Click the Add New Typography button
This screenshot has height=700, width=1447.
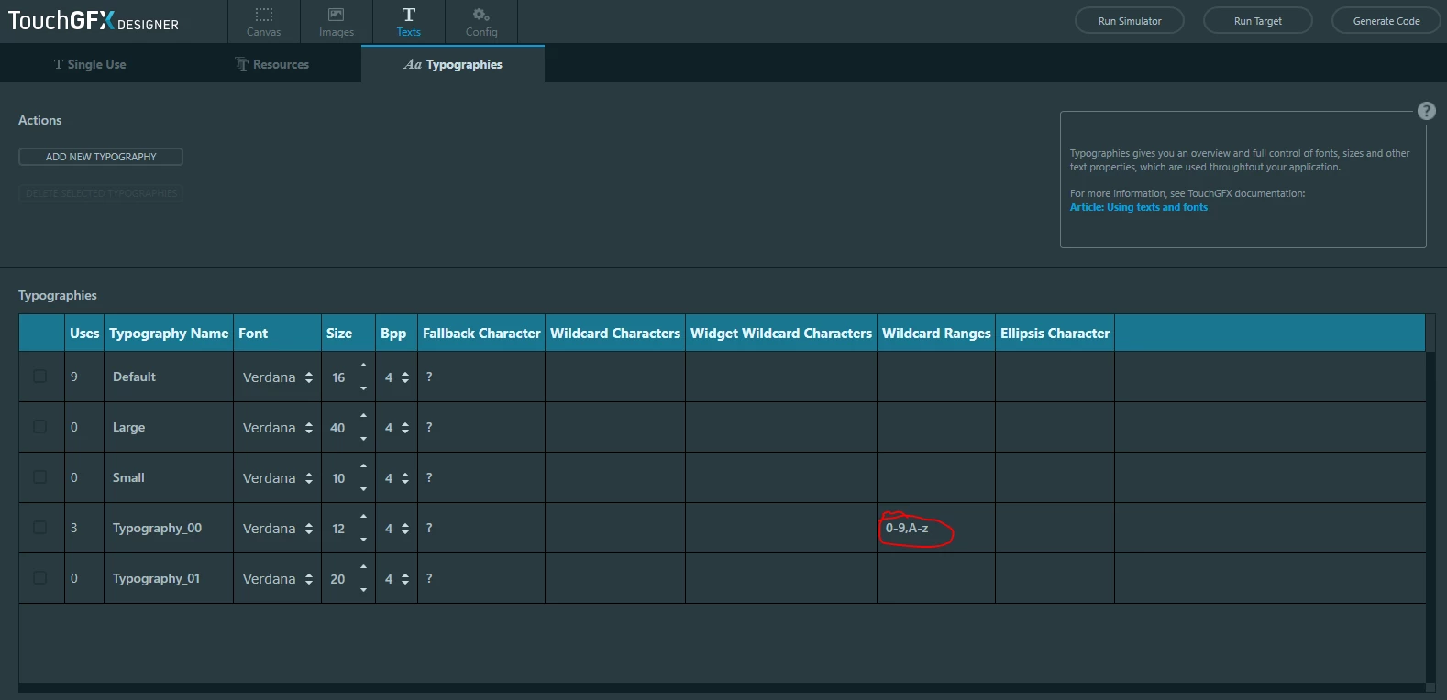click(x=101, y=157)
